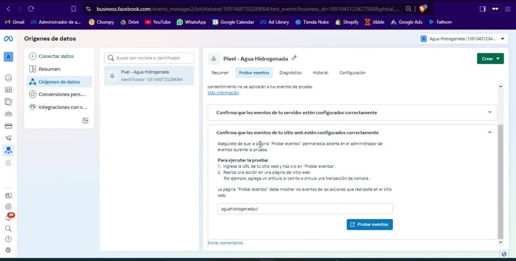Open the account 'A' avatar in left rail
The height and width of the screenshot is (261, 516).
pyautogui.click(x=8, y=57)
